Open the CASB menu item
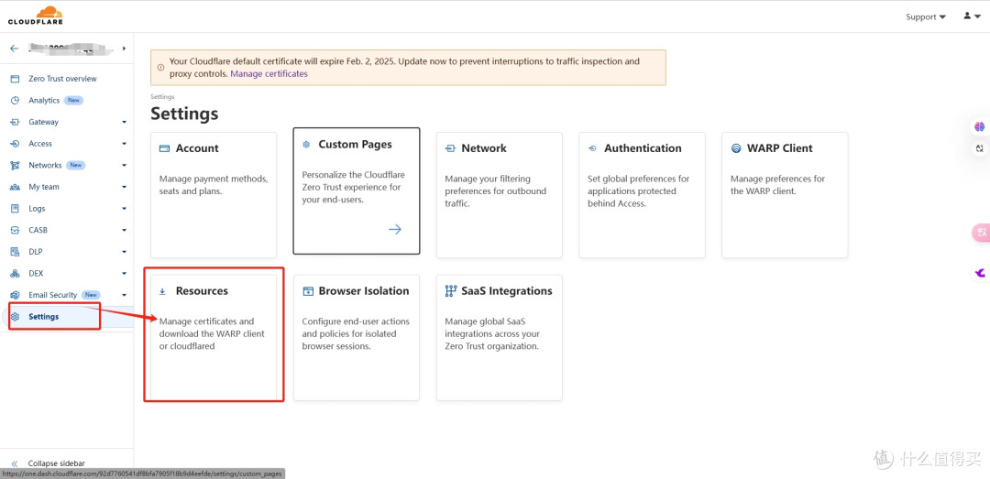 [x=38, y=231]
